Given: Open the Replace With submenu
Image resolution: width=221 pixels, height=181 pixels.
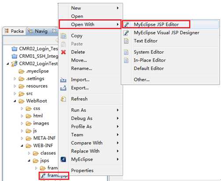Looking at the screenshot, I should point(91,151).
